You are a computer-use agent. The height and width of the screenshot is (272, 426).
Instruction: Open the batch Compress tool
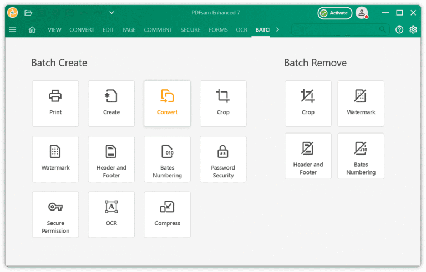(168, 215)
